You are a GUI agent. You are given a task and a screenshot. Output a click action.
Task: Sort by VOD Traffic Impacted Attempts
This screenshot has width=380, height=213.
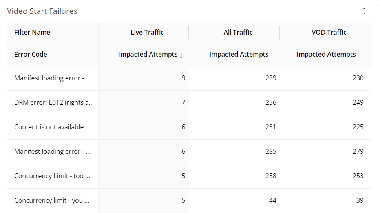pos(326,54)
